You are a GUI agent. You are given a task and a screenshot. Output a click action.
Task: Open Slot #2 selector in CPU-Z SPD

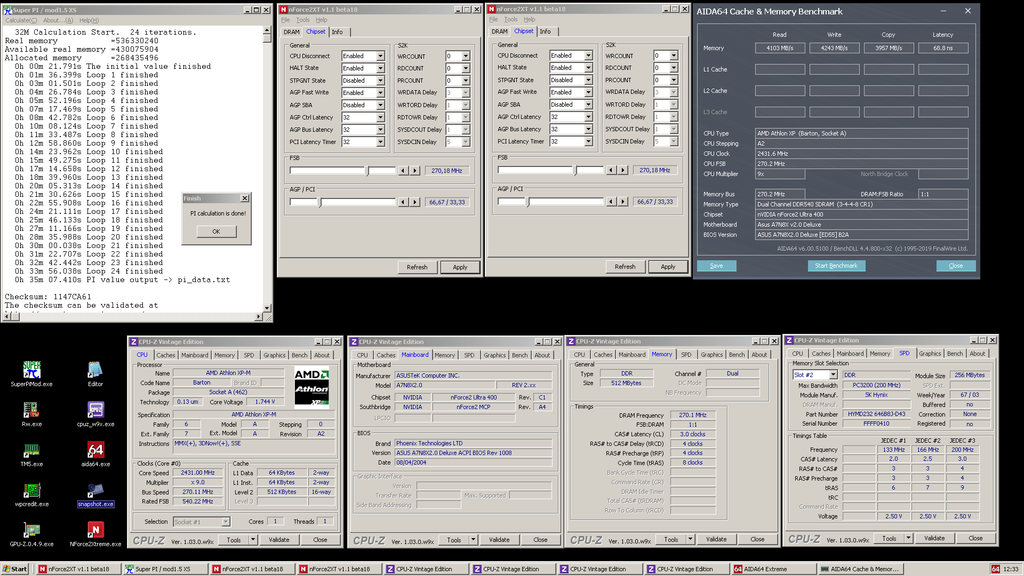point(833,375)
